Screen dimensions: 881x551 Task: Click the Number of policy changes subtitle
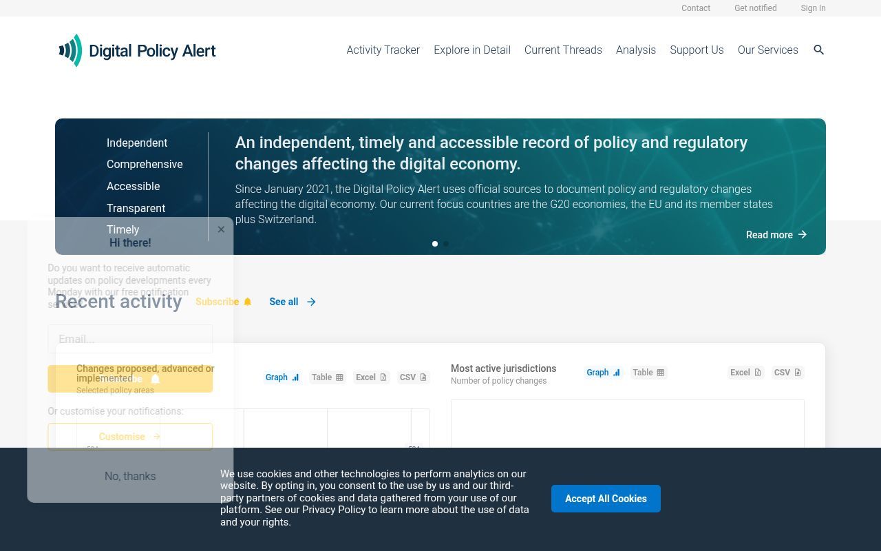[x=498, y=381]
